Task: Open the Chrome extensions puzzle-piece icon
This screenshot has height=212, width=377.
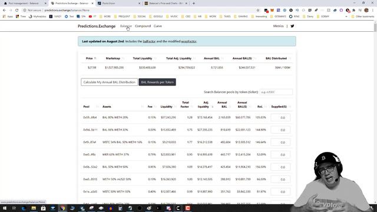Action: (x=353, y=11)
